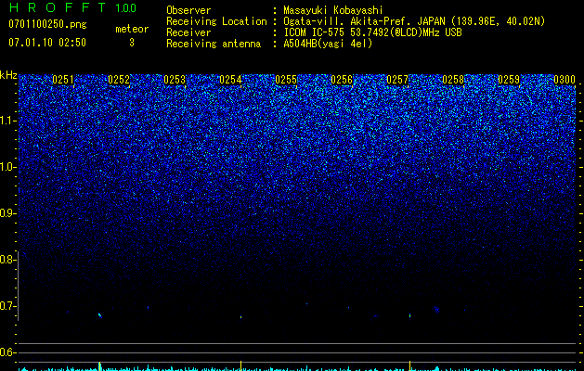Viewport: 584px width, 371px height.
Task: Click the Receiving antenna label
Action: (x=214, y=44)
